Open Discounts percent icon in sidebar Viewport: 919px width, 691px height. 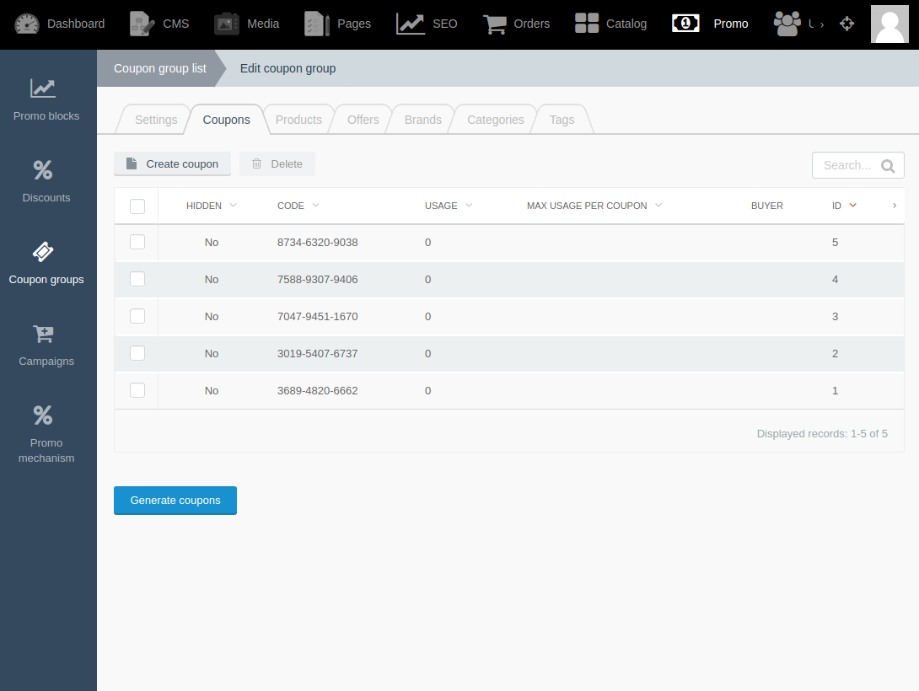click(43, 170)
